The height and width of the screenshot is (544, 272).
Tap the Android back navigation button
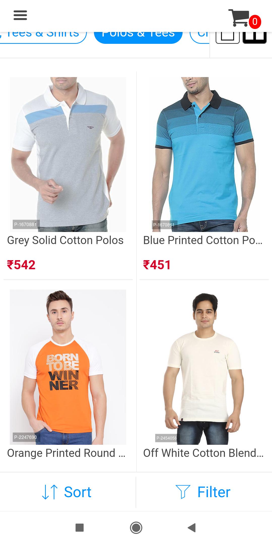pyautogui.click(x=192, y=528)
